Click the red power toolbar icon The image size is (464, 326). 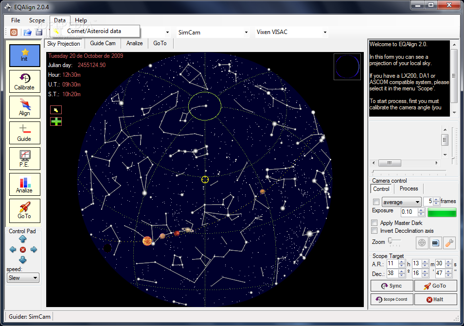click(x=14, y=32)
